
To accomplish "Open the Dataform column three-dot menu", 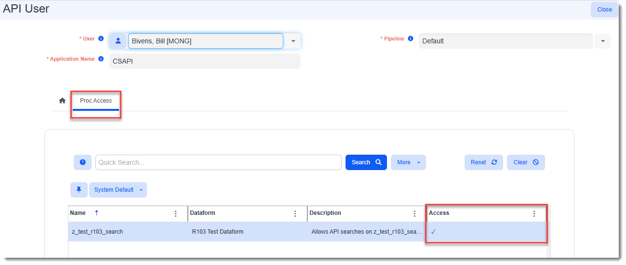I will click(x=295, y=213).
